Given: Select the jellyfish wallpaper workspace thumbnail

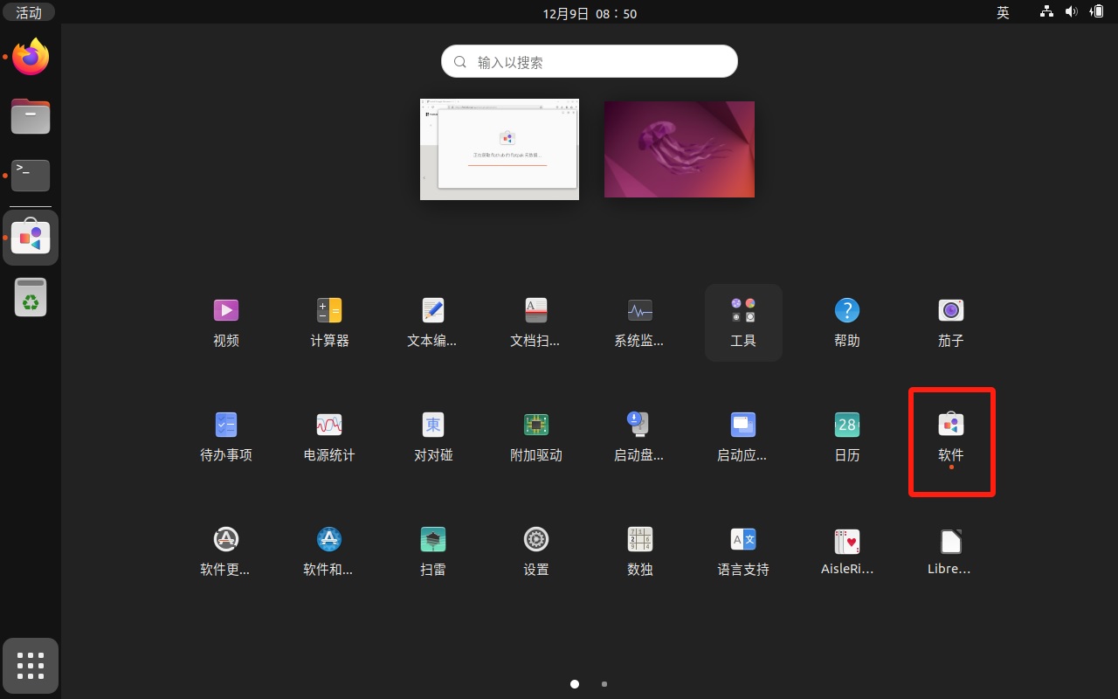Looking at the screenshot, I should pyautogui.click(x=679, y=149).
